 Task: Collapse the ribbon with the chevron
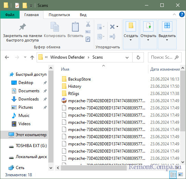coord(174,14)
